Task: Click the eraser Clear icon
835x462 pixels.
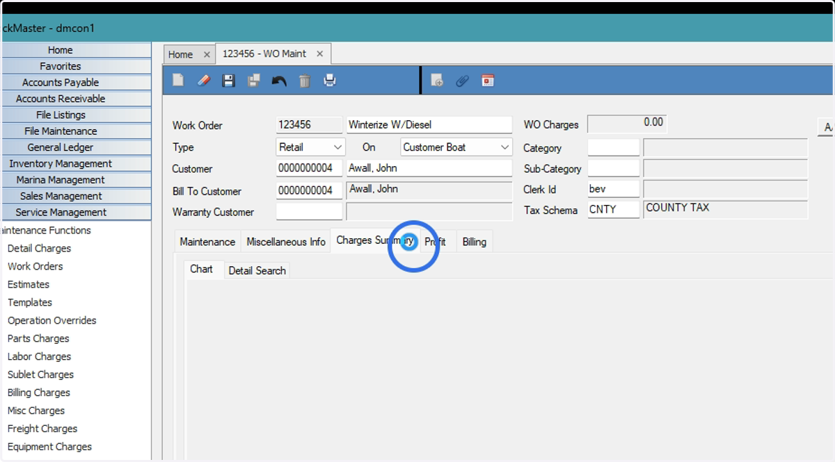Action: 203,81
